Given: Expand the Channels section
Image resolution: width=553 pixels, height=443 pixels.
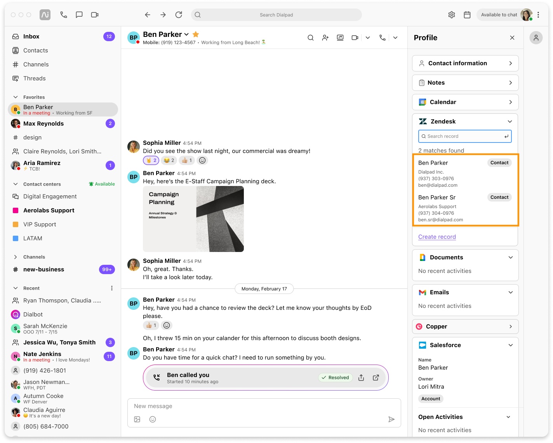Looking at the screenshot, I should tap(16, 257).
